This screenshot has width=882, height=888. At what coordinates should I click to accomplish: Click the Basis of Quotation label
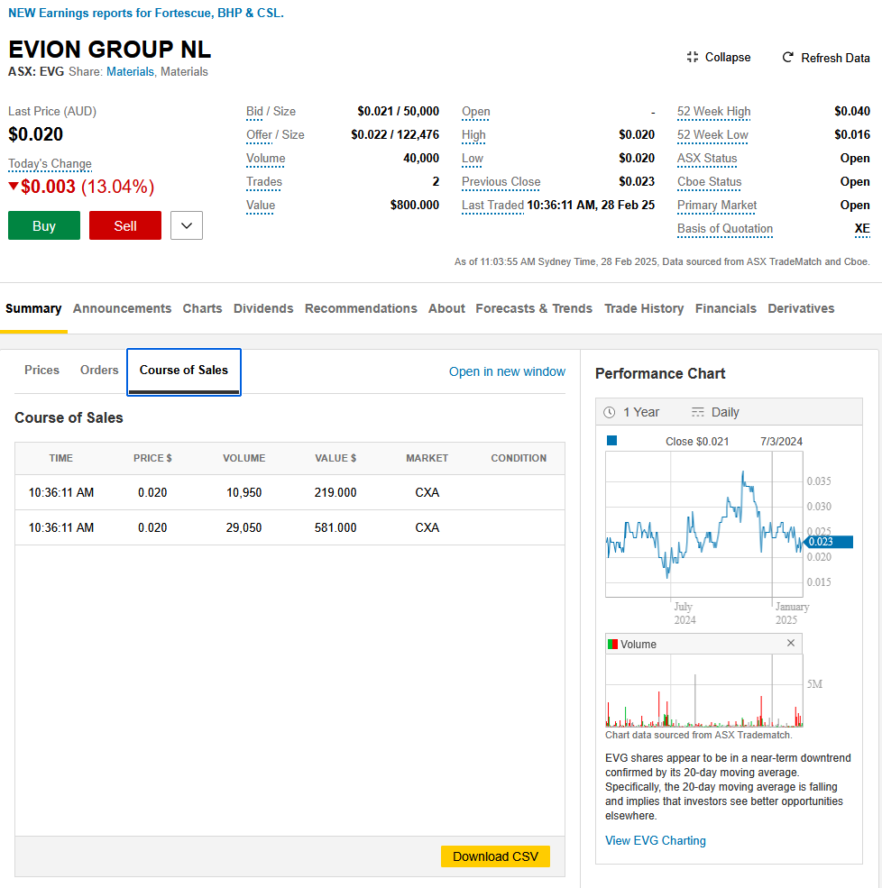tap(725, 229)
